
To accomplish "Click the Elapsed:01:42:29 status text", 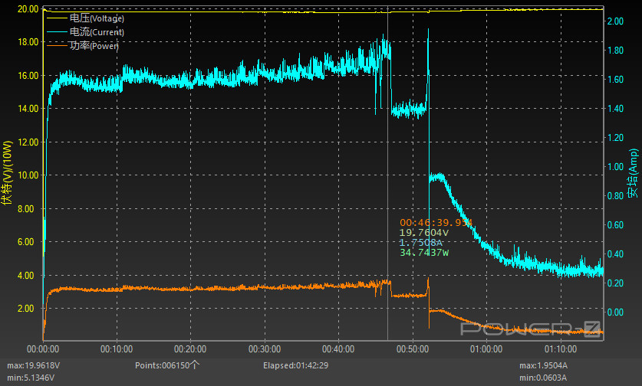I will point(295,365).
